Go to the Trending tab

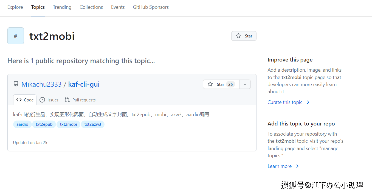pos(62,7)
